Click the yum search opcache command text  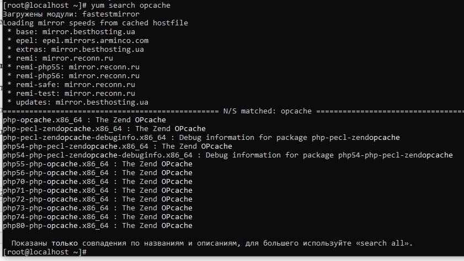[x=131, y=6]
